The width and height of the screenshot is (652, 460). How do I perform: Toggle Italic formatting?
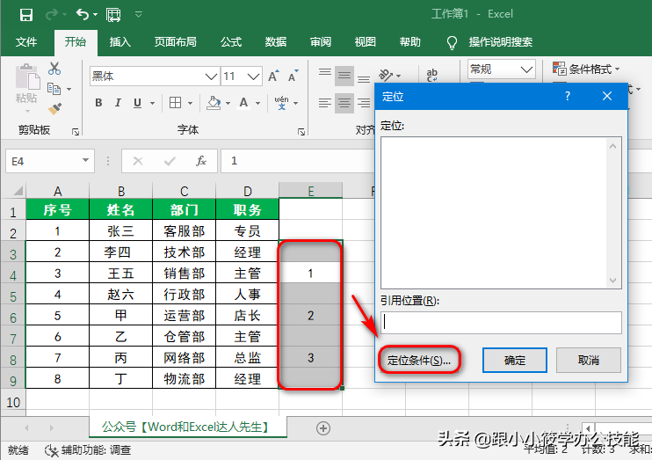[118, 102]
